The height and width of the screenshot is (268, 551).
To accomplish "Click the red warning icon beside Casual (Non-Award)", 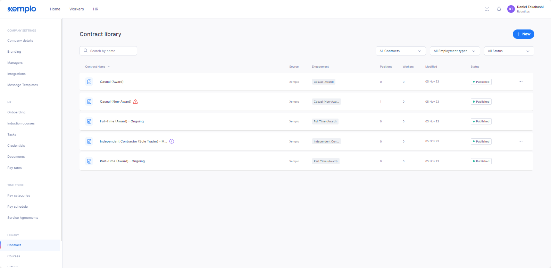I will pos(135,102).
